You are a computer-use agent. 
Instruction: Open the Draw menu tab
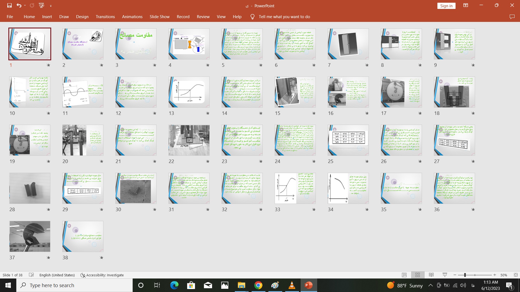64,16
